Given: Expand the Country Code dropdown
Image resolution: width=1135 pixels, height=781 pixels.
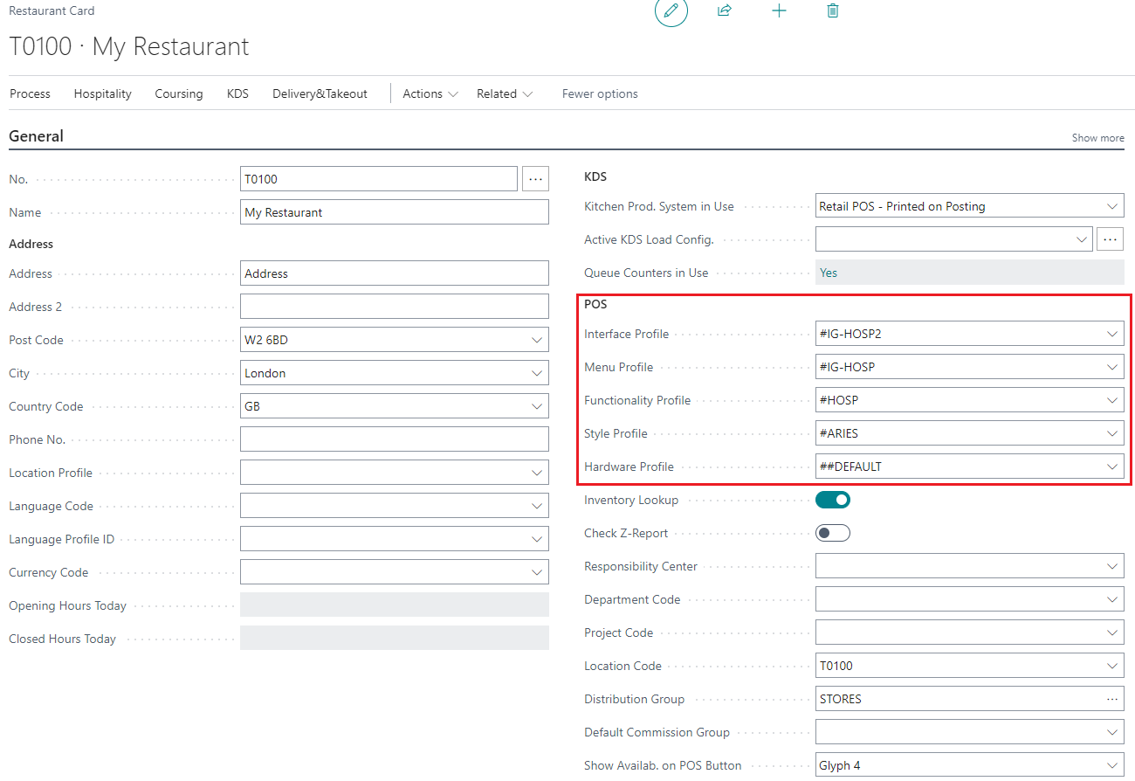Looking at the screenshot, I should 537,407.
